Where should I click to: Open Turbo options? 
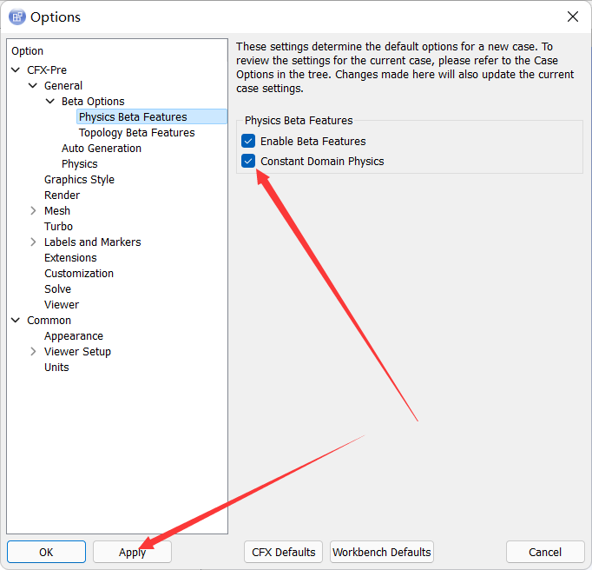click(x=58, y=227)
